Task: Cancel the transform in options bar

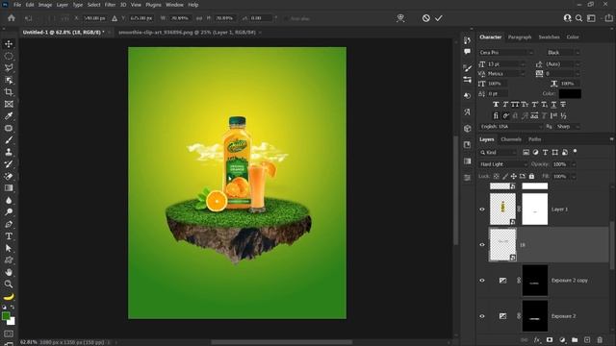Action: [425, 18]
